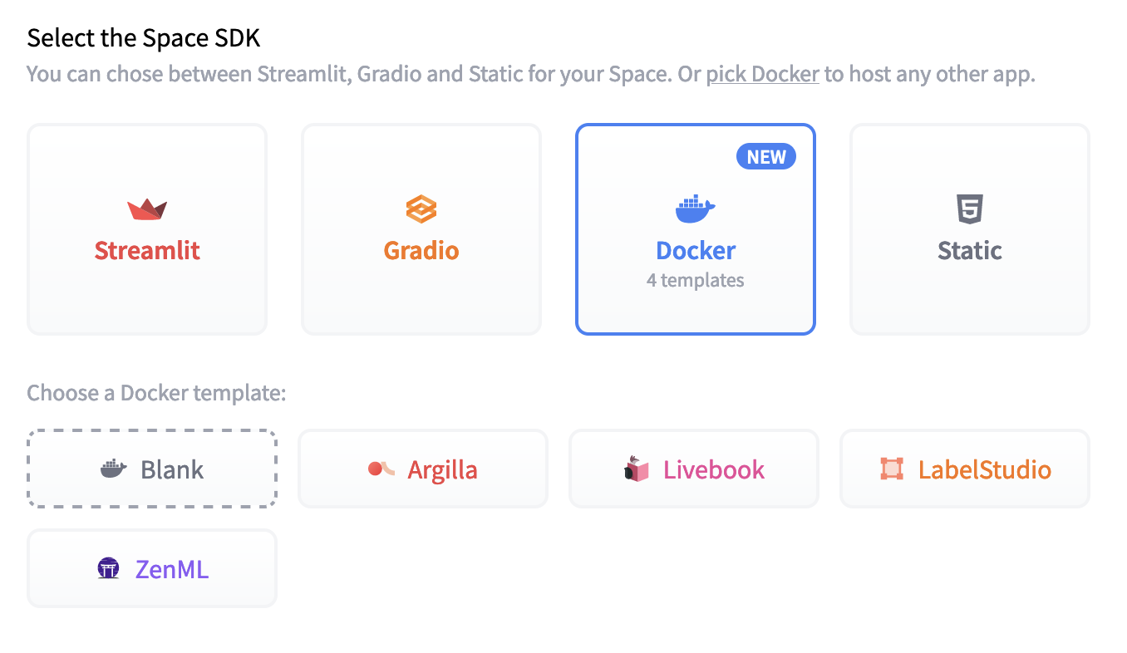Click the ZenML torii gate icon
The height and width of the screenshot is (653, 1127).
[108, 568]
